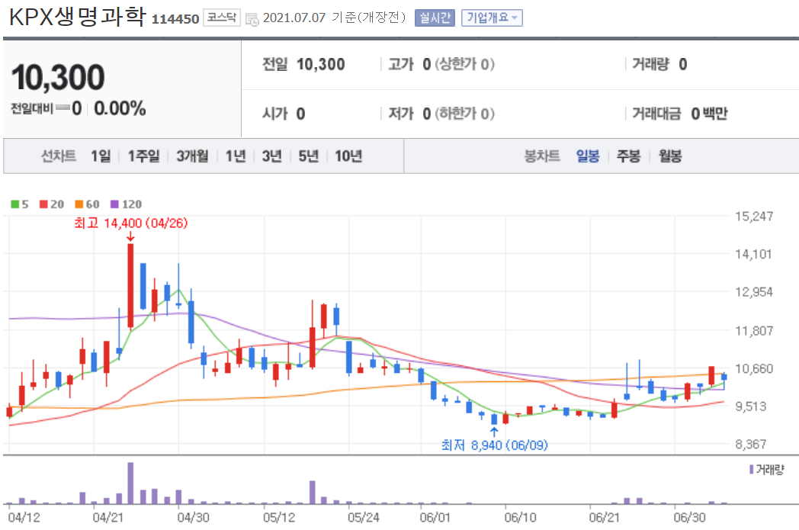Screen dimensions: 799x530
Task: Click the tallest red candle on 04/26
Action: coord(130,285)
